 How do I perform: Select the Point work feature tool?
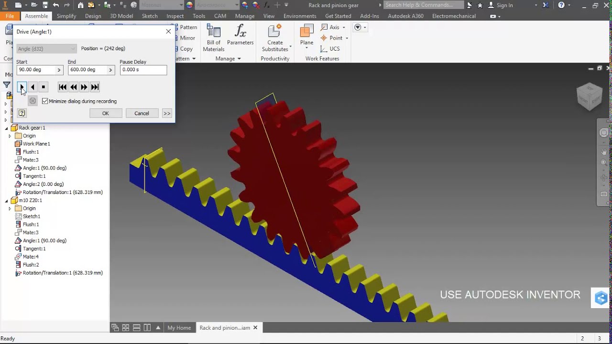coord(332,38)
